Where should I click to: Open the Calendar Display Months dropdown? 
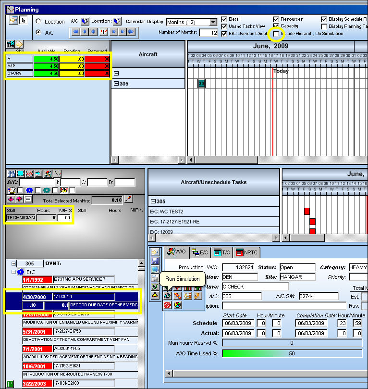pos(213,22)
